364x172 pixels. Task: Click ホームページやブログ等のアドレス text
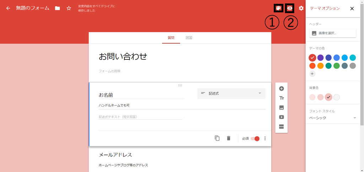123,165
